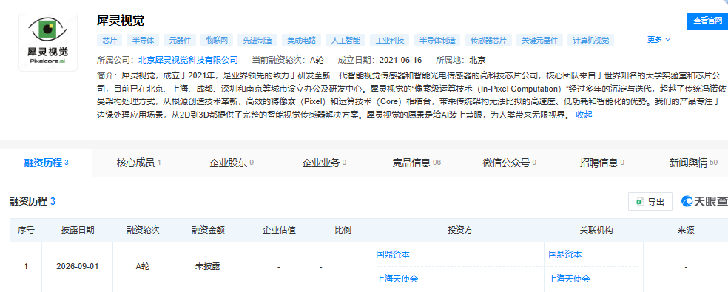Switch to the 融资历程 tab
The image size is (728, 292).
point(47,163)
